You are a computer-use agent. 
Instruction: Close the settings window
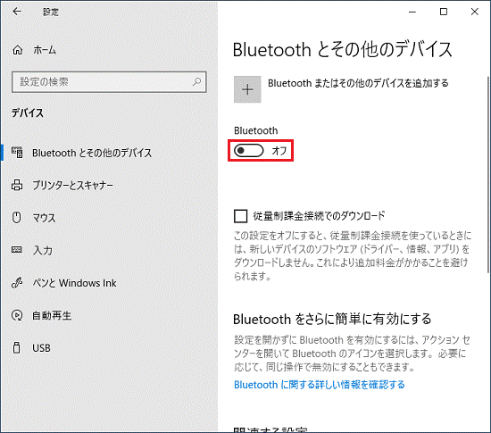coord(475,12)
